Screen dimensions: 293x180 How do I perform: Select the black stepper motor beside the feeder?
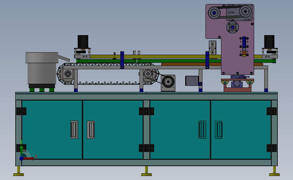[x=83, y=42]
